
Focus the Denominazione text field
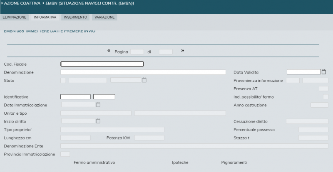point(143,72)
